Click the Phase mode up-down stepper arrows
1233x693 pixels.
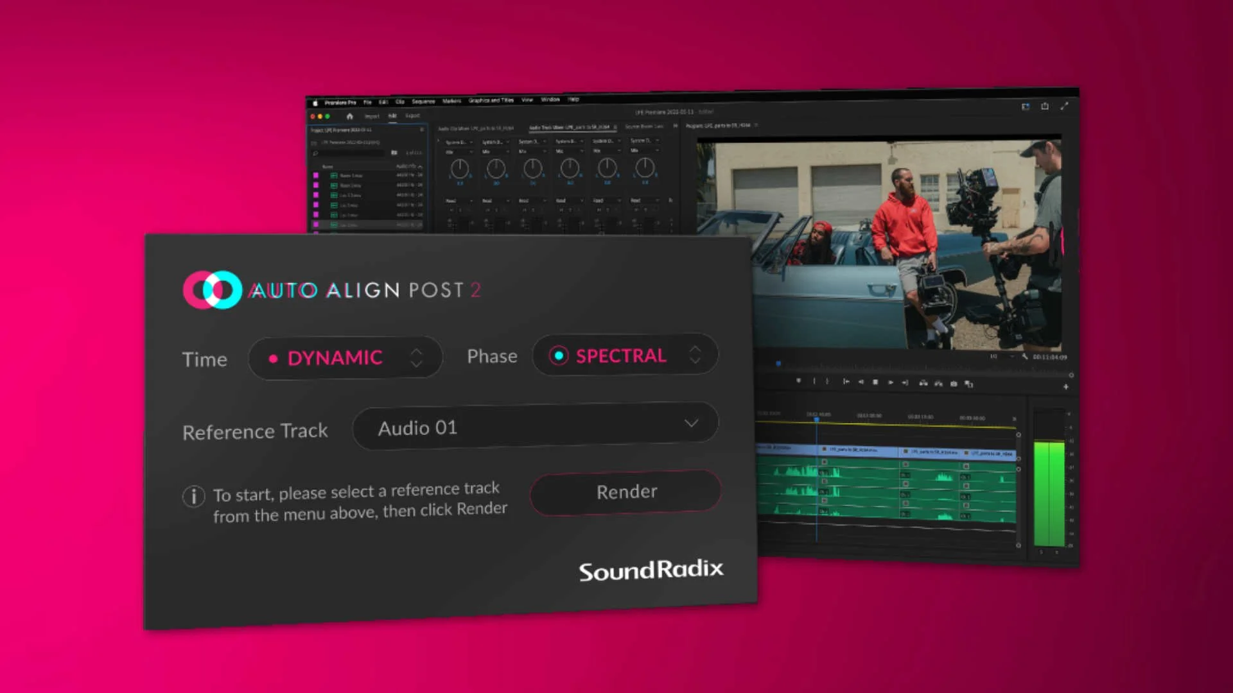pos(695,354)
